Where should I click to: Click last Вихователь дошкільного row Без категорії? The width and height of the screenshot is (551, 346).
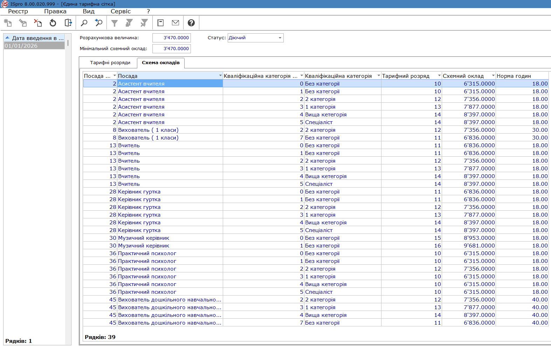tap(316, 323)
